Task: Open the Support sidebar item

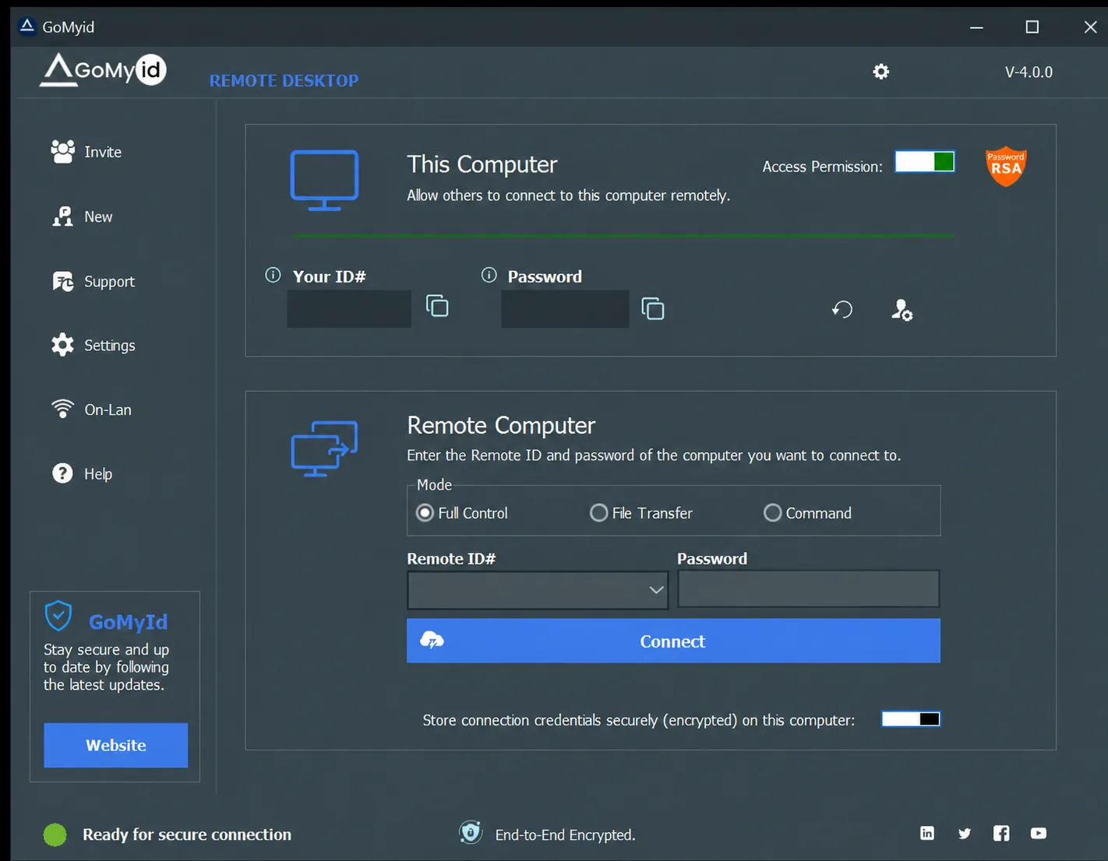Action: pyautogui.click(x=94, y=281)
